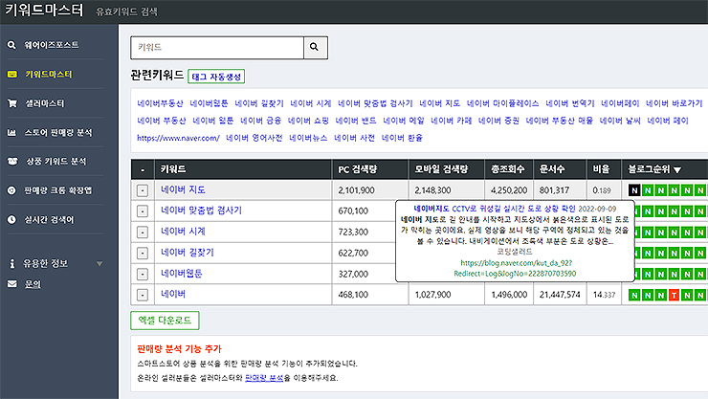Viewport: 708px width, 399px height.
Task: Open the 네이버웹툰 keyword in table
Action: click(x=182, y=273)
